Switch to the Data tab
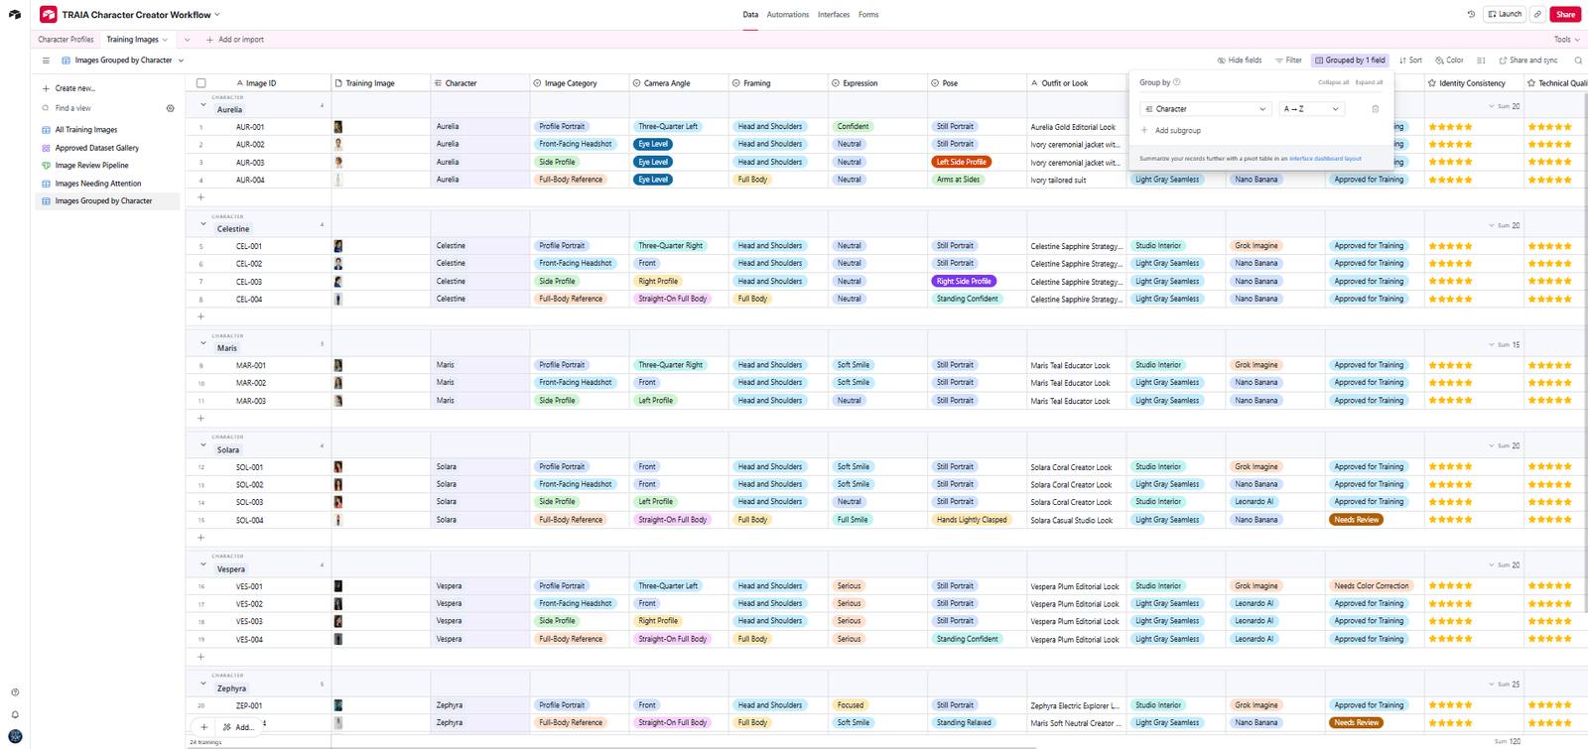Viewport: 1588px width, 749px height. point(750,15)
